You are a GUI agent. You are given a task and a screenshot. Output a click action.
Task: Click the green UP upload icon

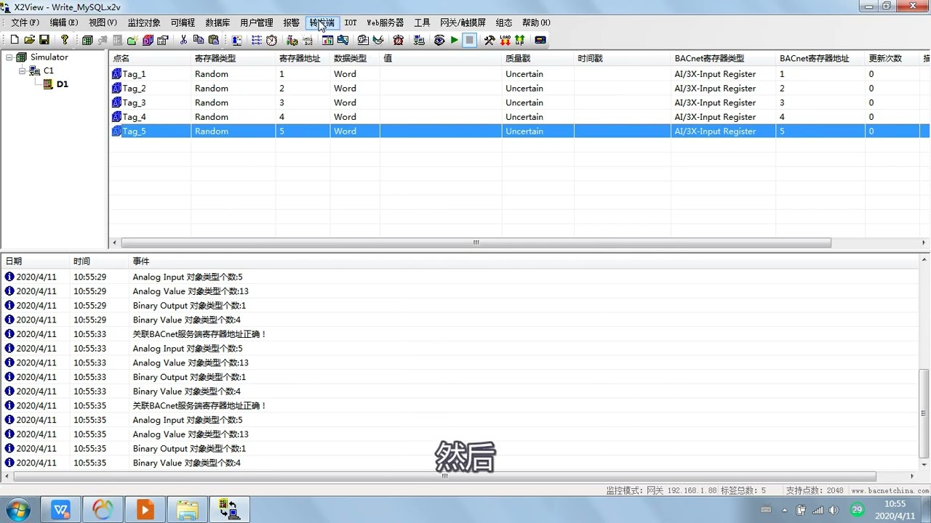[520, 41]
